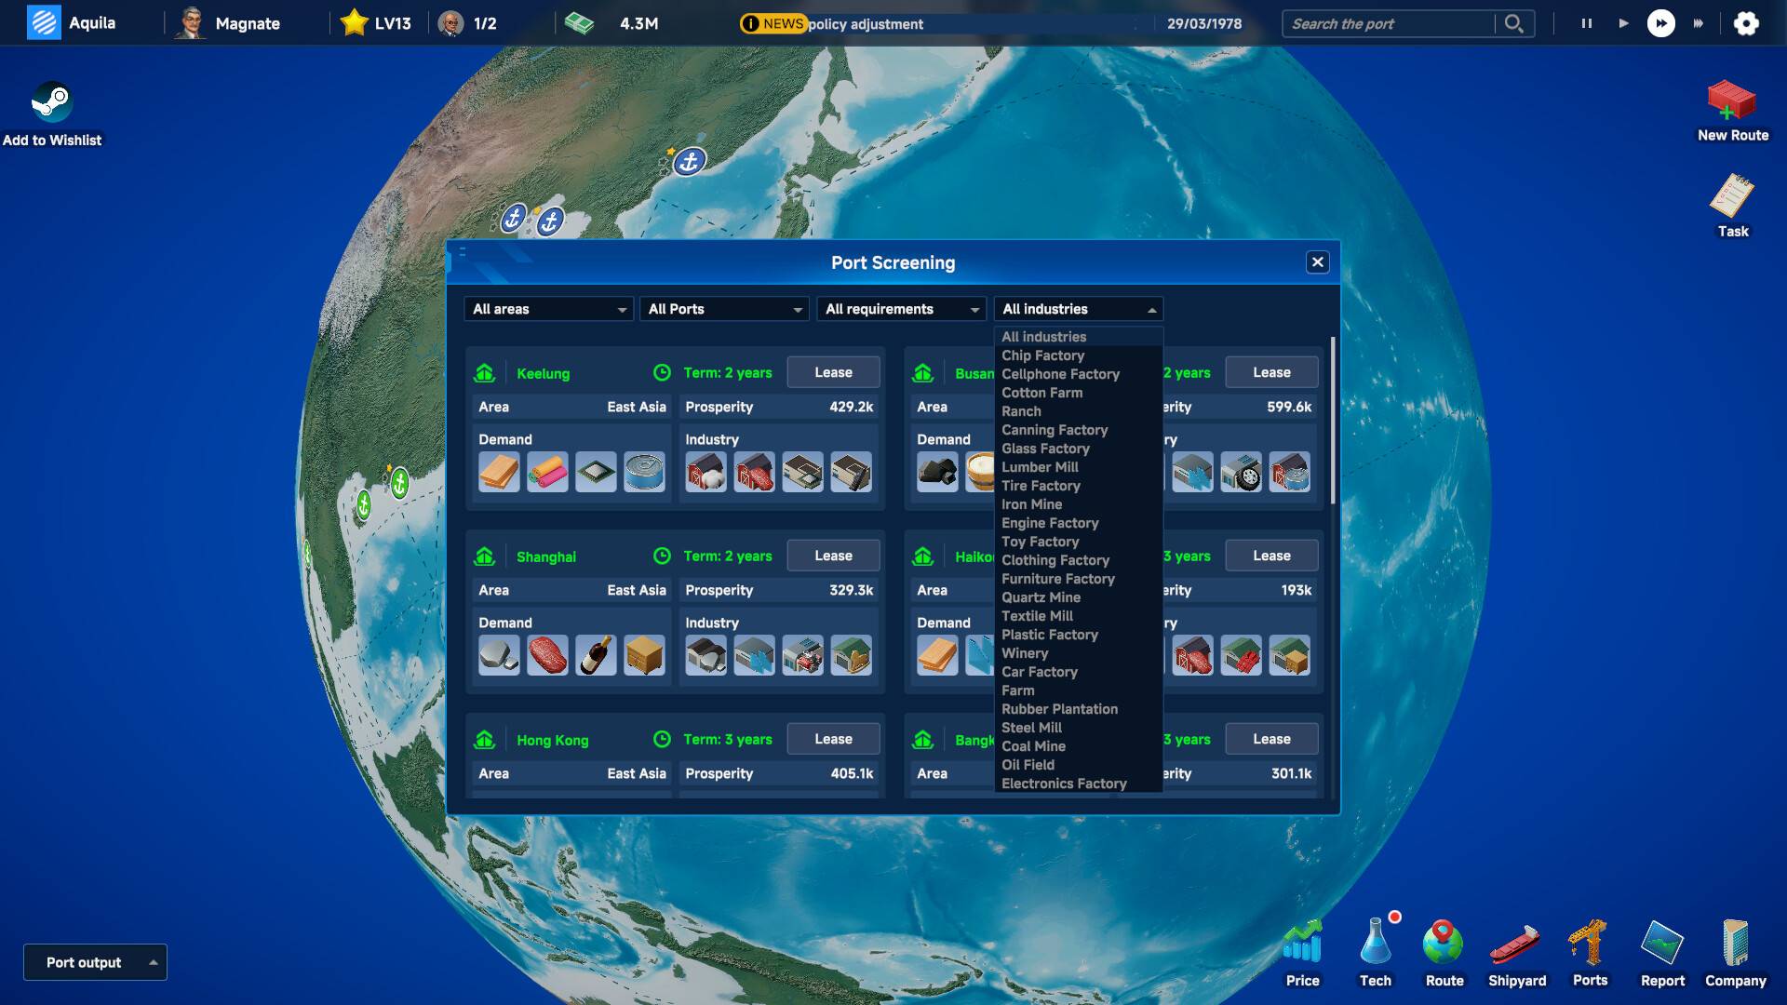
Task: Set normal play speed
Action: 1623,23
